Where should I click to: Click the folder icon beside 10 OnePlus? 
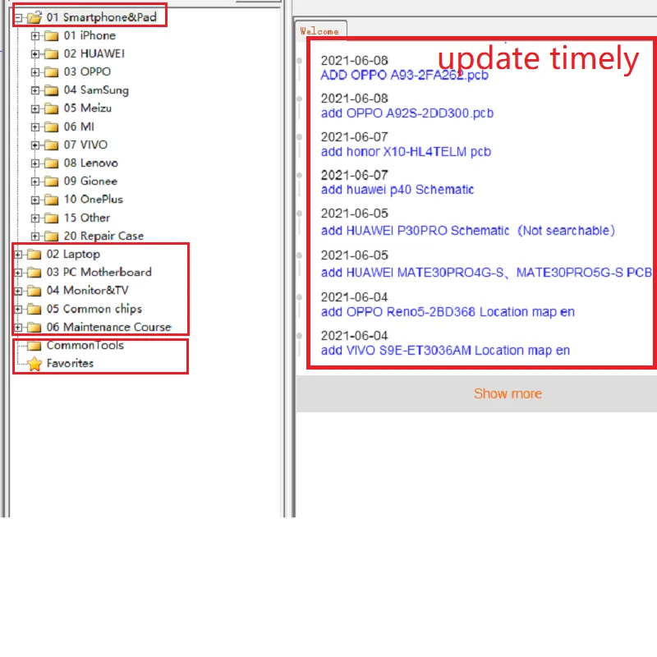point(51,200)
